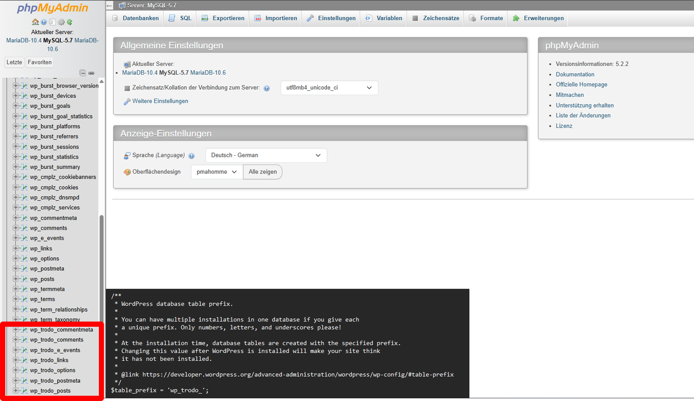
Task: Open the Exportieren tab
Action: point(223,18)
